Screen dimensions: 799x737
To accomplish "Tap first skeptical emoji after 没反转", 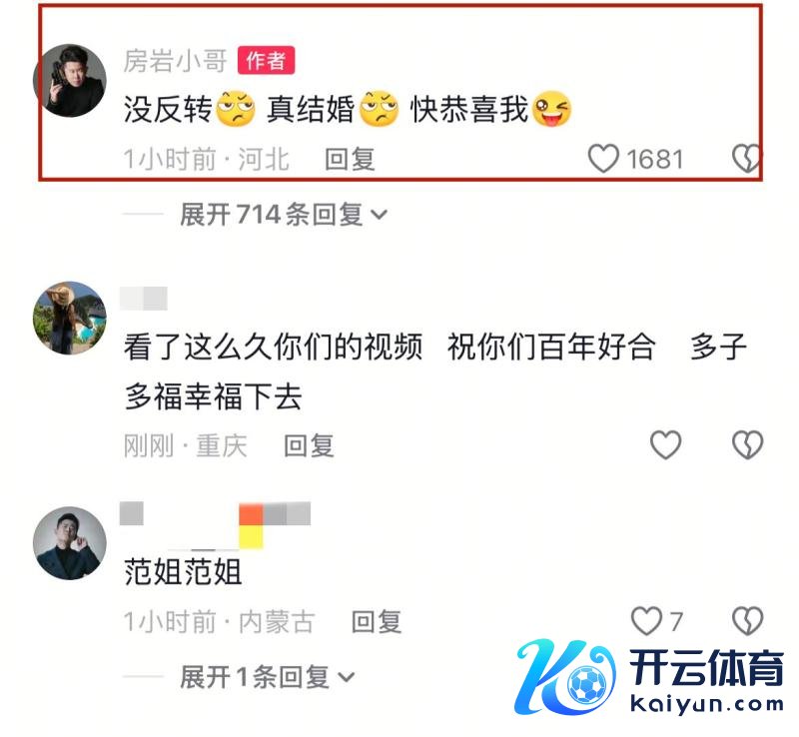I will pyautogui.click(x=236, y=109).
